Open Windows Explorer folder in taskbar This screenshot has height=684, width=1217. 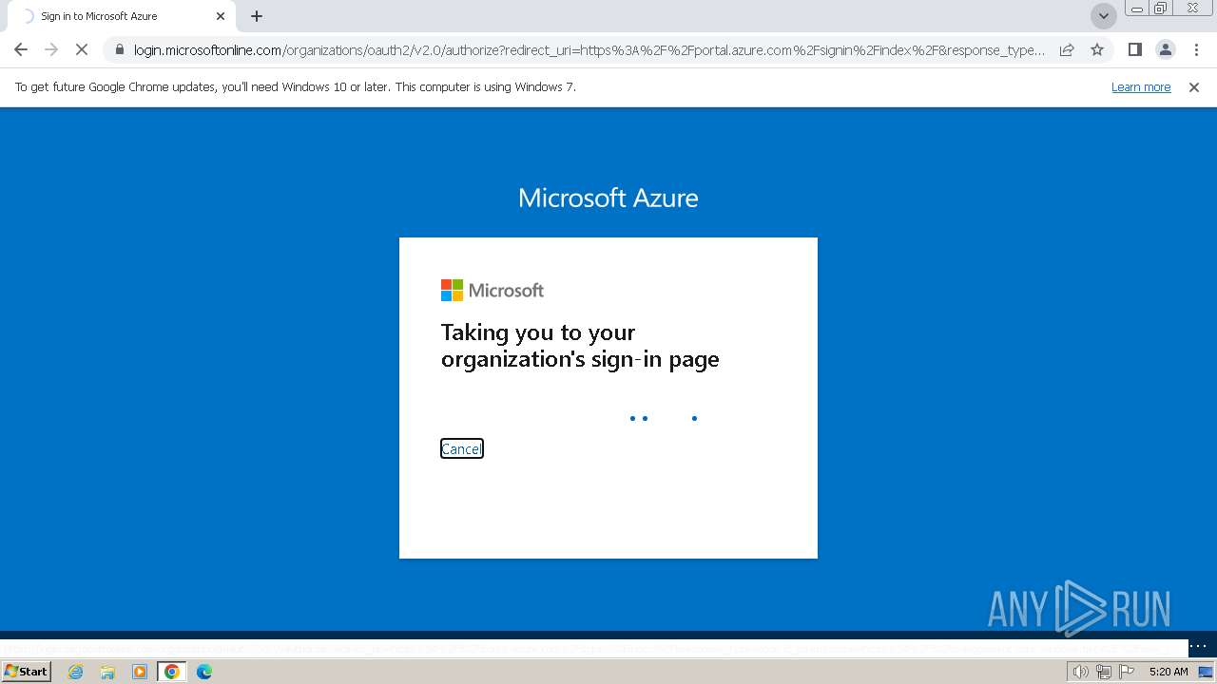[x=107, y=672]
